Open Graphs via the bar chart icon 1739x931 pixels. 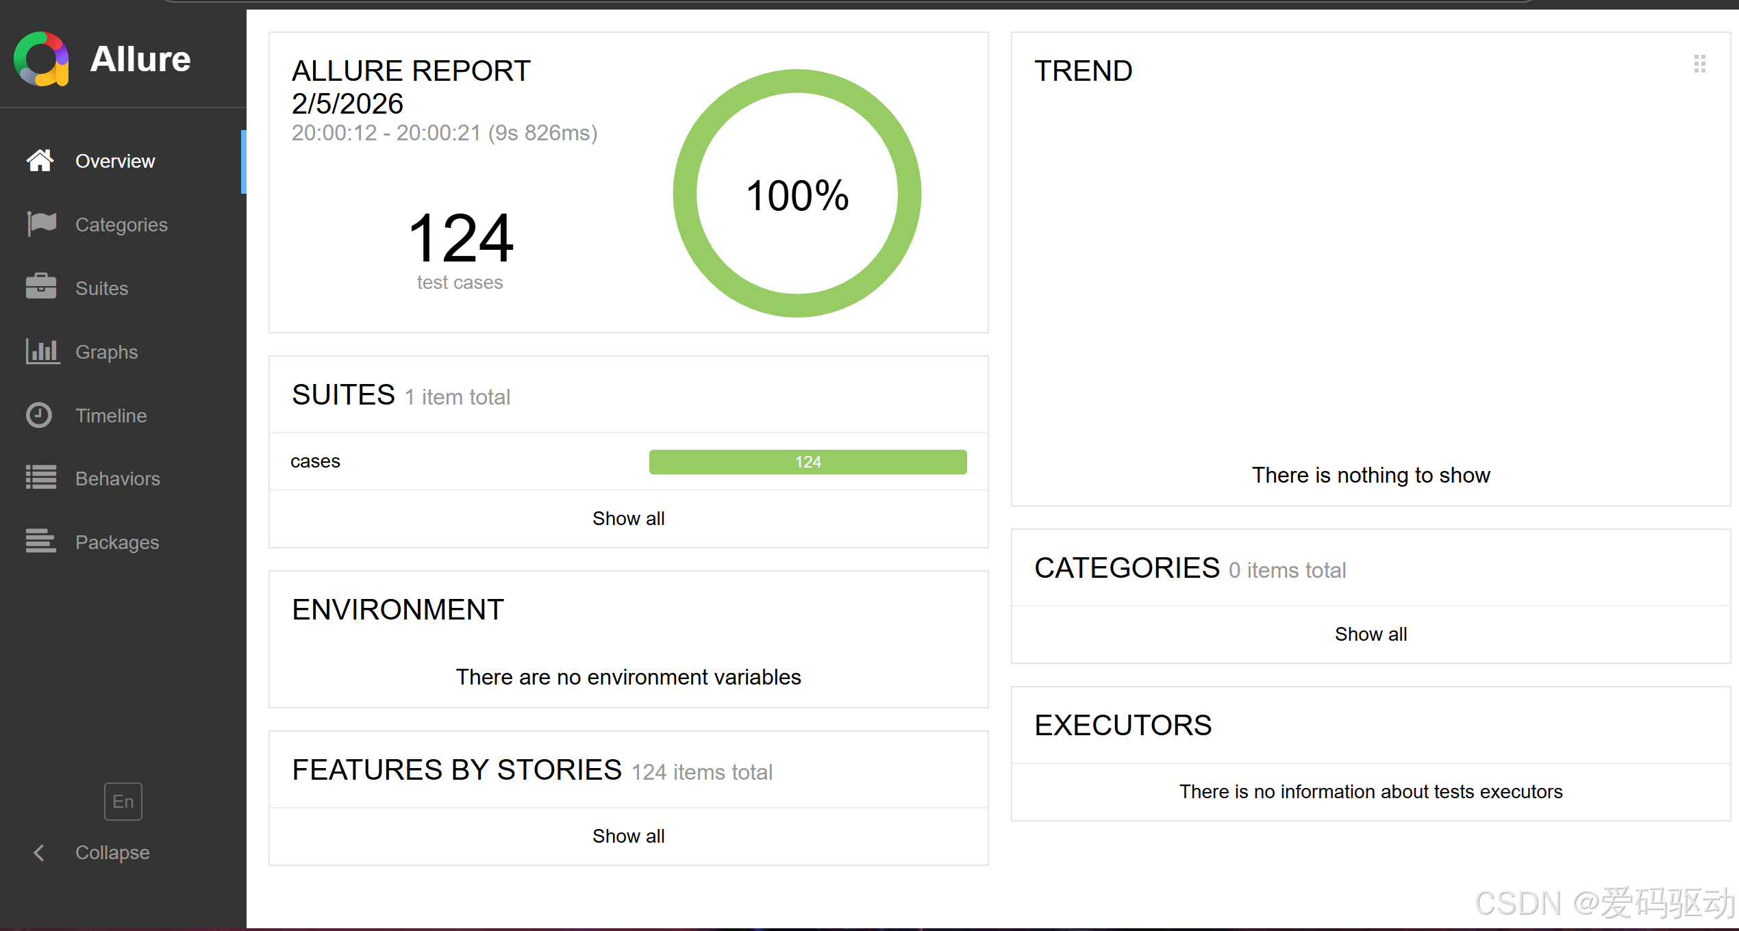[42, 351]
